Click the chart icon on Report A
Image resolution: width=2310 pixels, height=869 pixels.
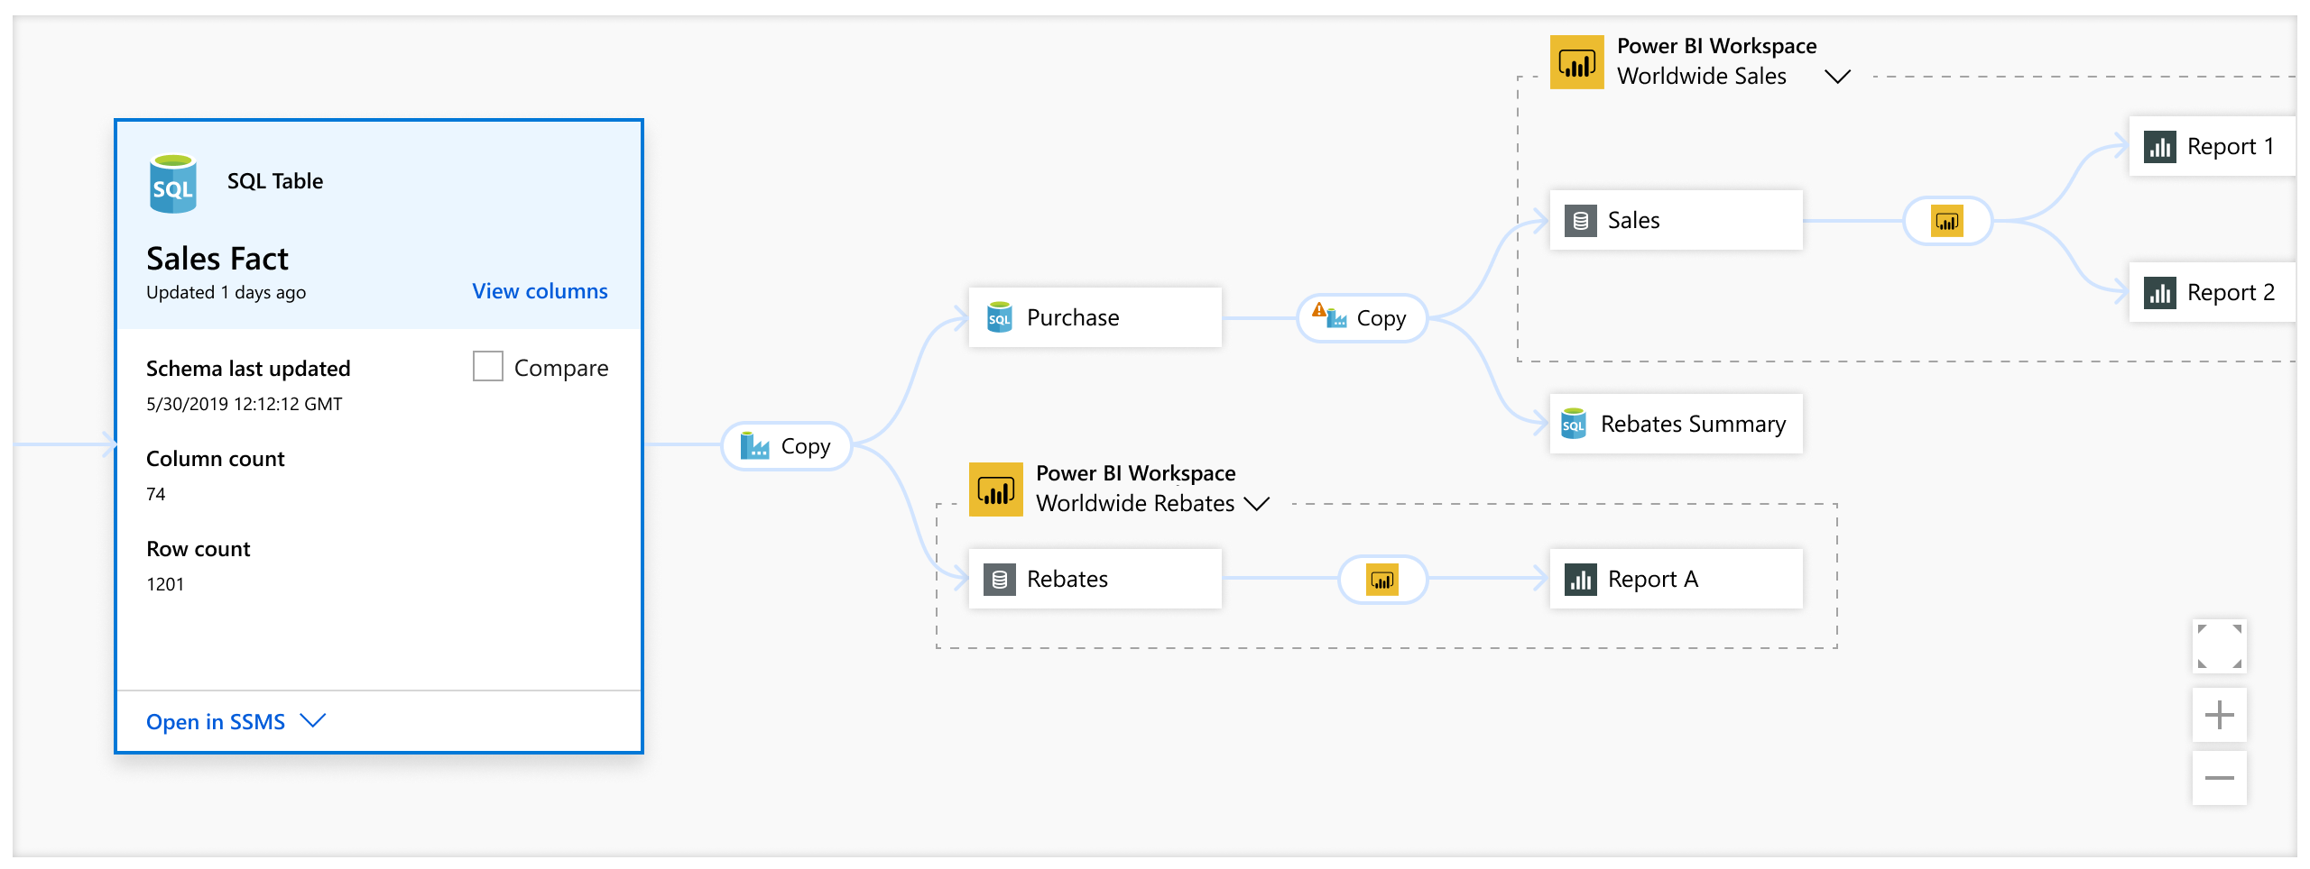(1580, 579)
